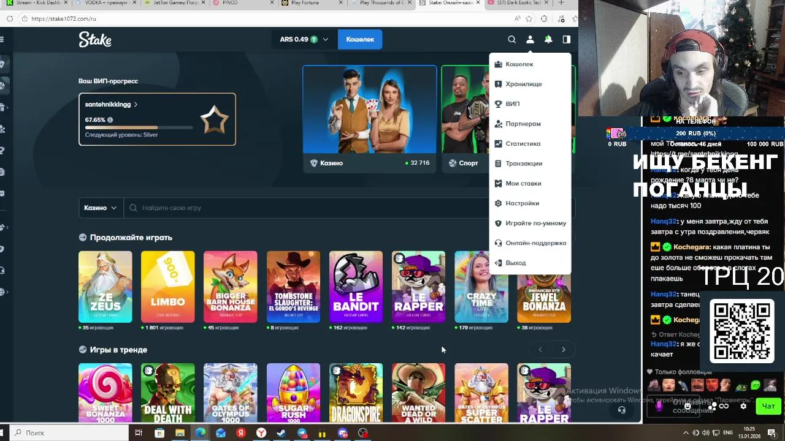Open Steam from the taskbar
Screen dimensions: 785x441
(x=281, y=433)
